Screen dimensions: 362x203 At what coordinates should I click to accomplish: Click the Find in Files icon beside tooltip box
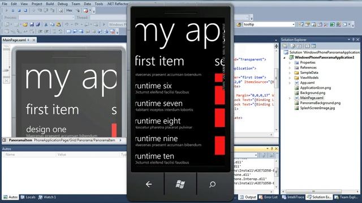point(239,24)
